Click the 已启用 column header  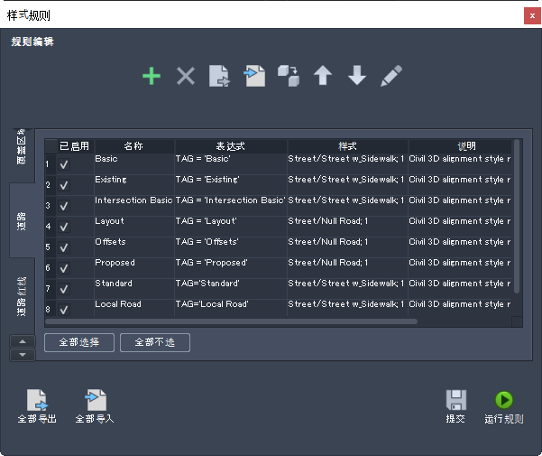(x=75, y=146)
